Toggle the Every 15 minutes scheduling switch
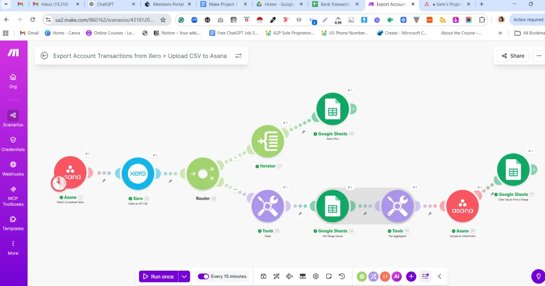 203,276
